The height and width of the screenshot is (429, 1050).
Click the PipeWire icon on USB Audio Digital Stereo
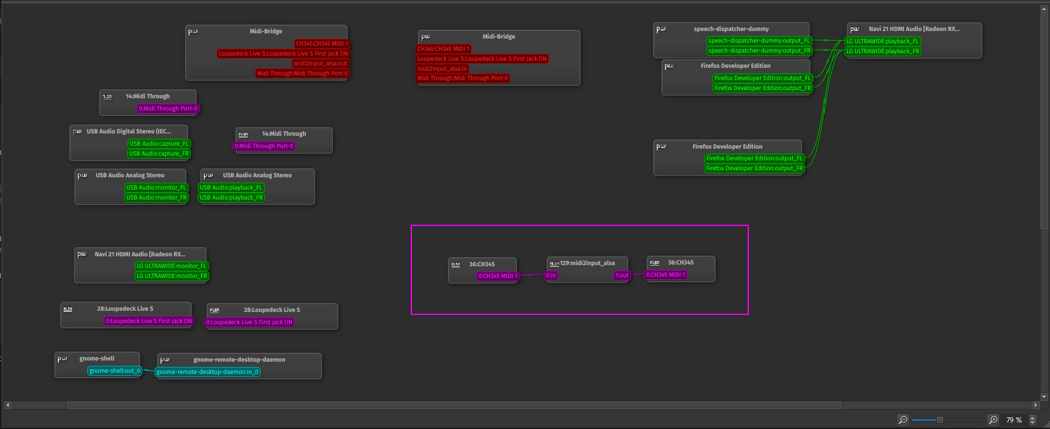pyautogui.click(x=77, y=132)
